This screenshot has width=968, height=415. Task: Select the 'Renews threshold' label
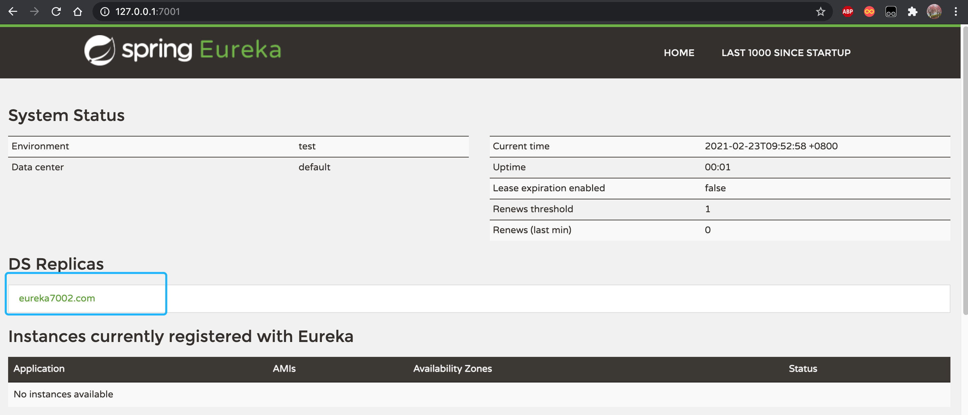tap(533, 209)
